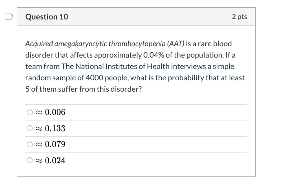Click the 0.006 answer value text

coord(55,112)
